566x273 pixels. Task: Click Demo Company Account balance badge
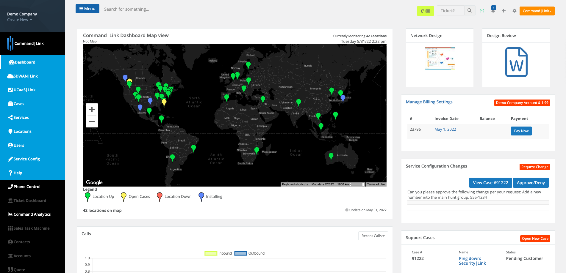(522, 103)
